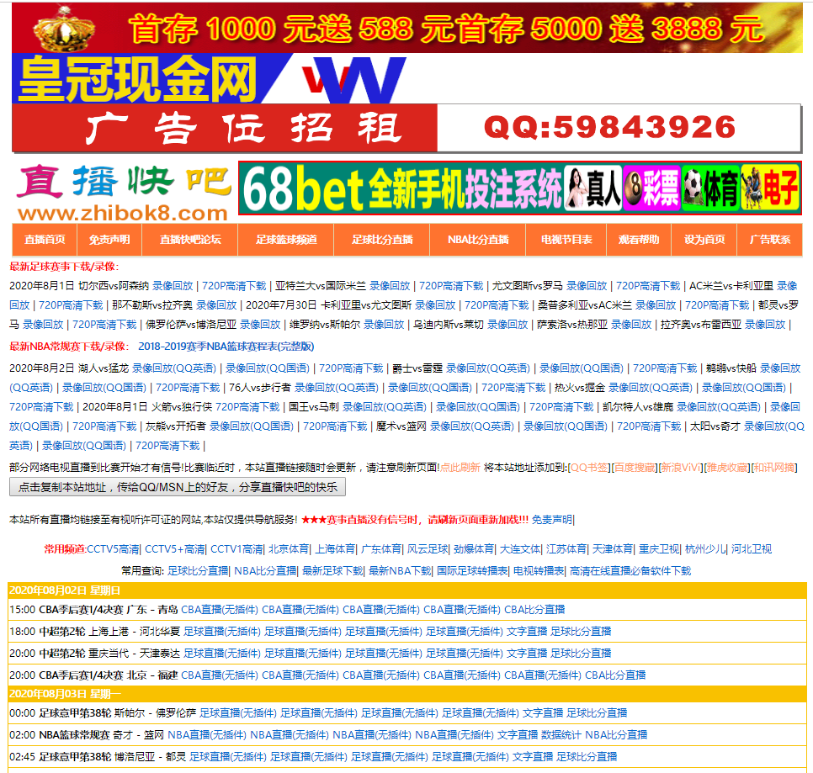Open the 劲爆体育 channel link
Viewport: 813px width, 773px height.
474,549
